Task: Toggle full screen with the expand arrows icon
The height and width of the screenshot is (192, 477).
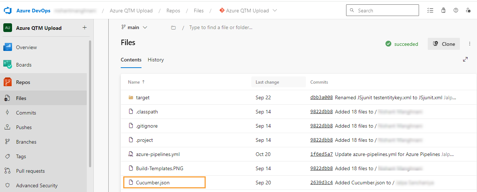Action: [x=465, y=59]
